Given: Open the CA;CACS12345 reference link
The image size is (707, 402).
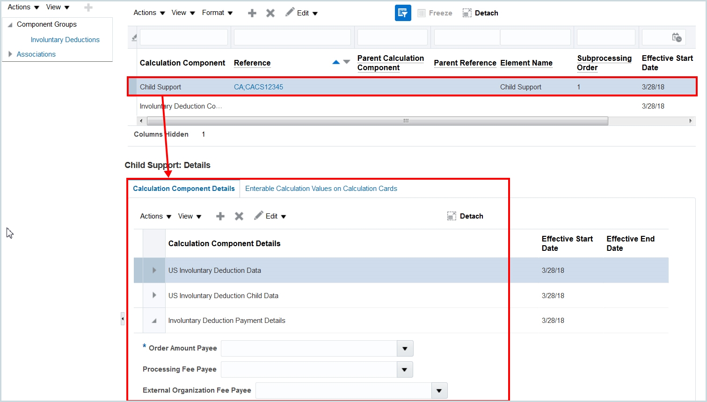Looking at the screenshot, I should (258, 87).
